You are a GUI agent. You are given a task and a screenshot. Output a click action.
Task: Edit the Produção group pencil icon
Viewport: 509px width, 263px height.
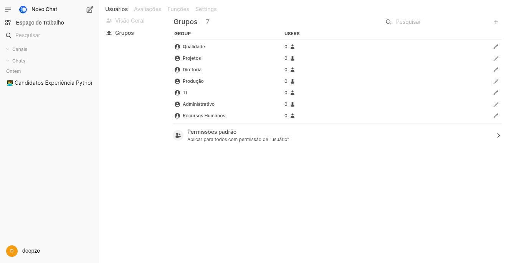496,81
